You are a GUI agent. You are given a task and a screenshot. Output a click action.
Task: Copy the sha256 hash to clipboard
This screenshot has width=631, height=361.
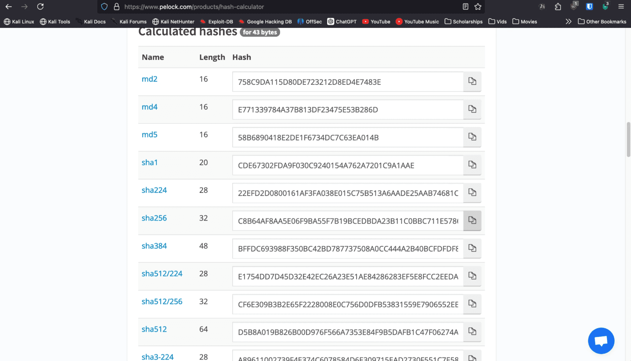[472, 221]
